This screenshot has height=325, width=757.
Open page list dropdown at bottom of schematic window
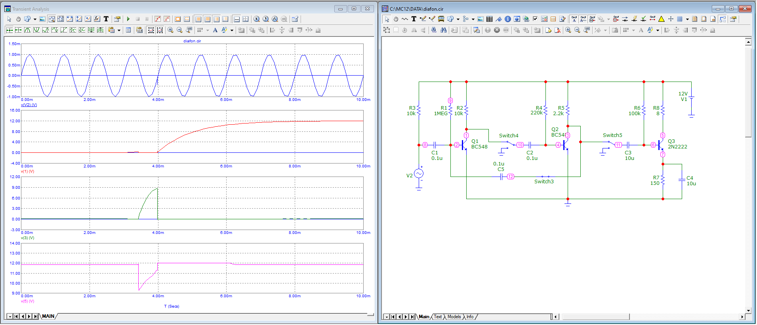[386, 317]
